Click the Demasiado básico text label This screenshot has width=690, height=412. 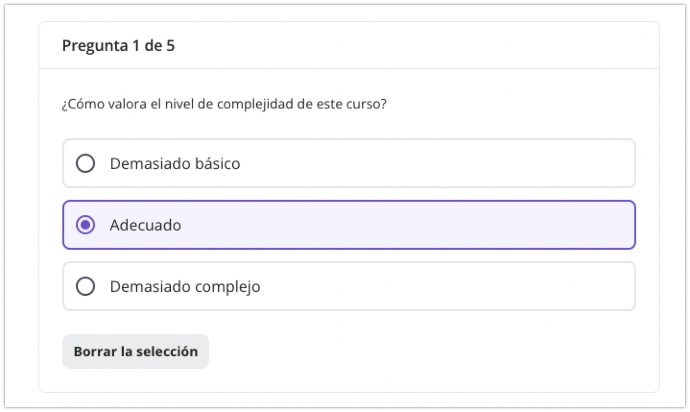pyautogui.click(x=175, y=163)
